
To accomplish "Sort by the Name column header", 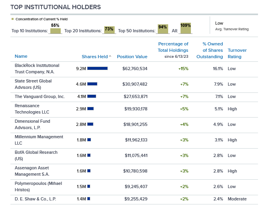I will [21, 56].
